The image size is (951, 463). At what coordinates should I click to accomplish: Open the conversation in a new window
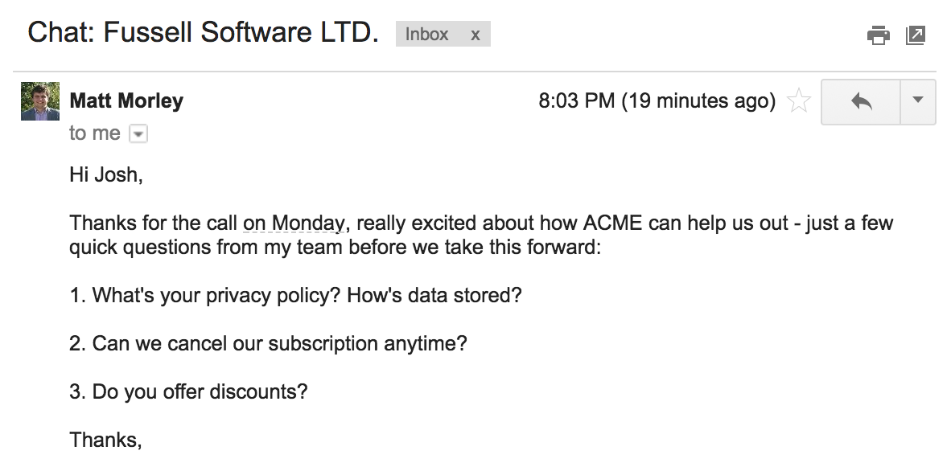[916, 35]
